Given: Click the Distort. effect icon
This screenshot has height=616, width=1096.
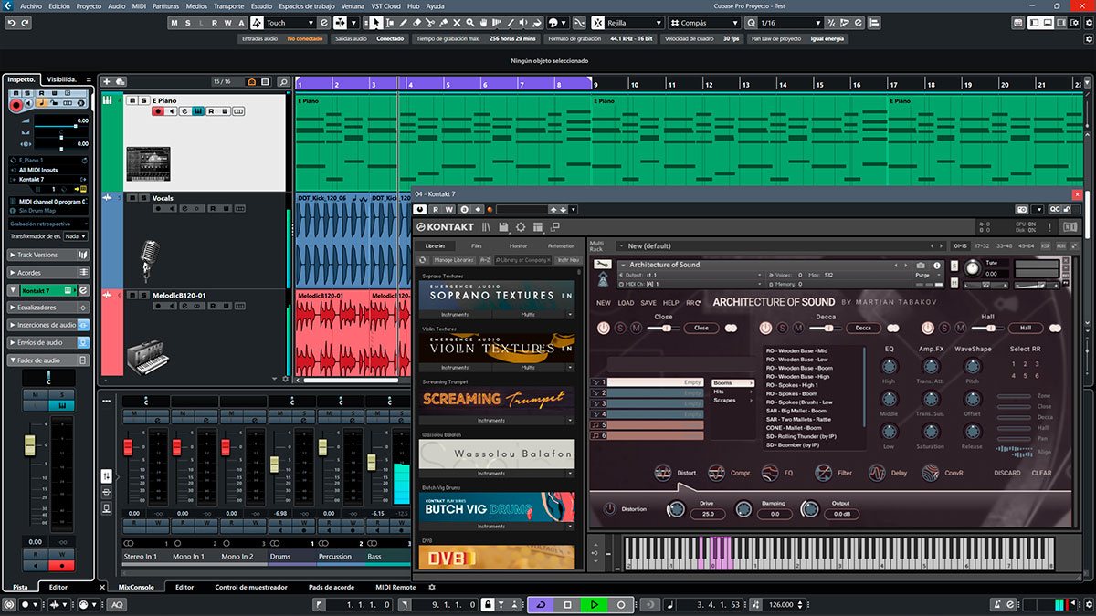Looking at the screenshot, I should [x=663, y=472].
